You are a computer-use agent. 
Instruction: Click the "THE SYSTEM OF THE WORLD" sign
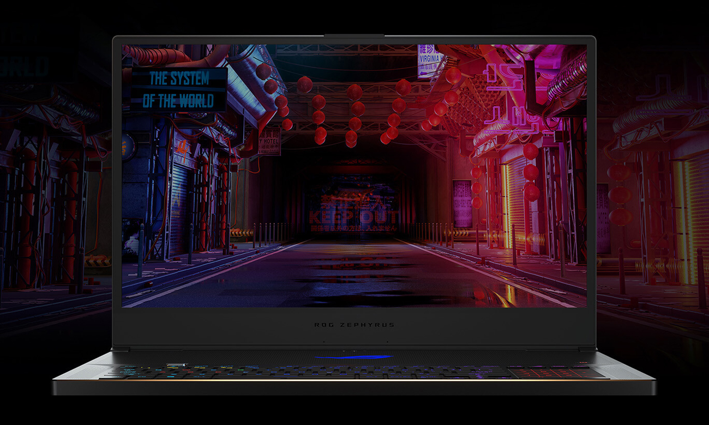pyautogui.click(x=179, y=89)
